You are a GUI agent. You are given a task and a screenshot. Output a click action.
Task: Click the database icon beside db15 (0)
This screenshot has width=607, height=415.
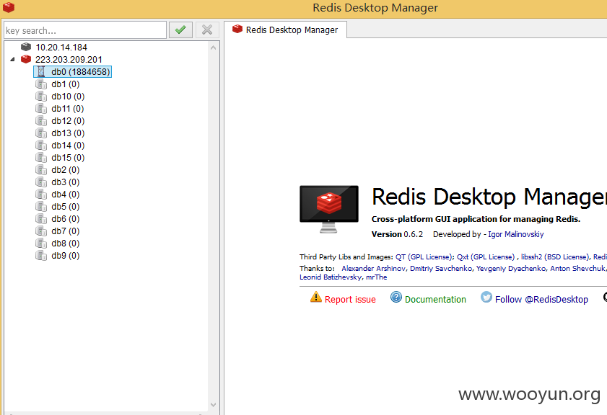(41, 157)
